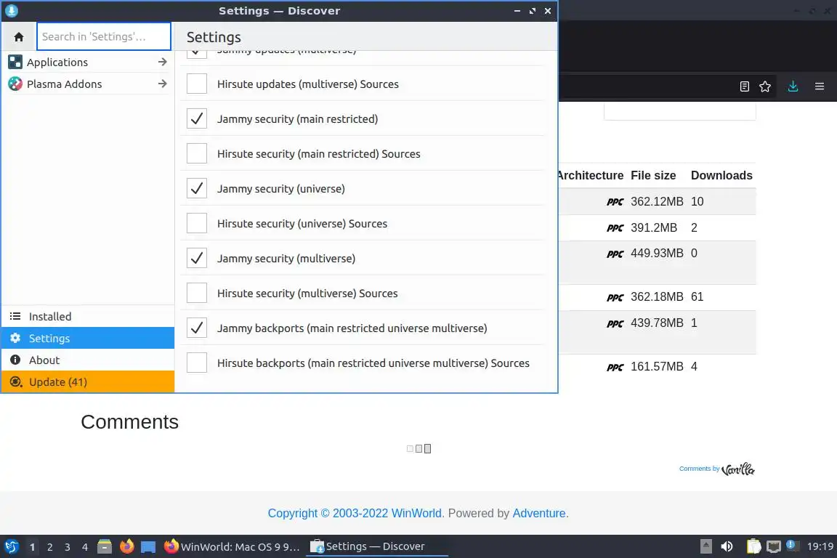Enable Hirsute backports Sources checkbox
The image size is (837, 558).
(197, 363)
